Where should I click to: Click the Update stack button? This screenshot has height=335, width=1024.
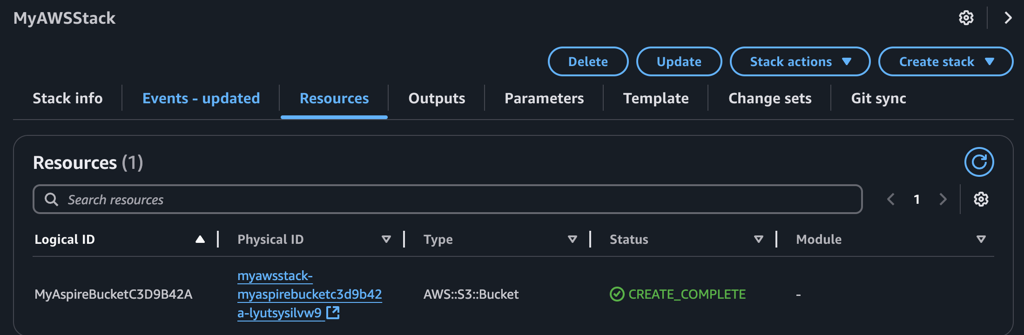679,61
